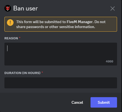
Task: Click the blinking text cursor in Reason box
Action: (7, 48)
